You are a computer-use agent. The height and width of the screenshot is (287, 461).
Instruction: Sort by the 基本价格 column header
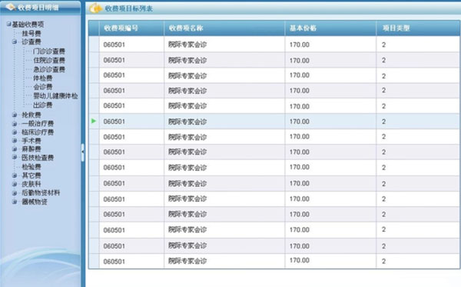[x=330, y=28]
